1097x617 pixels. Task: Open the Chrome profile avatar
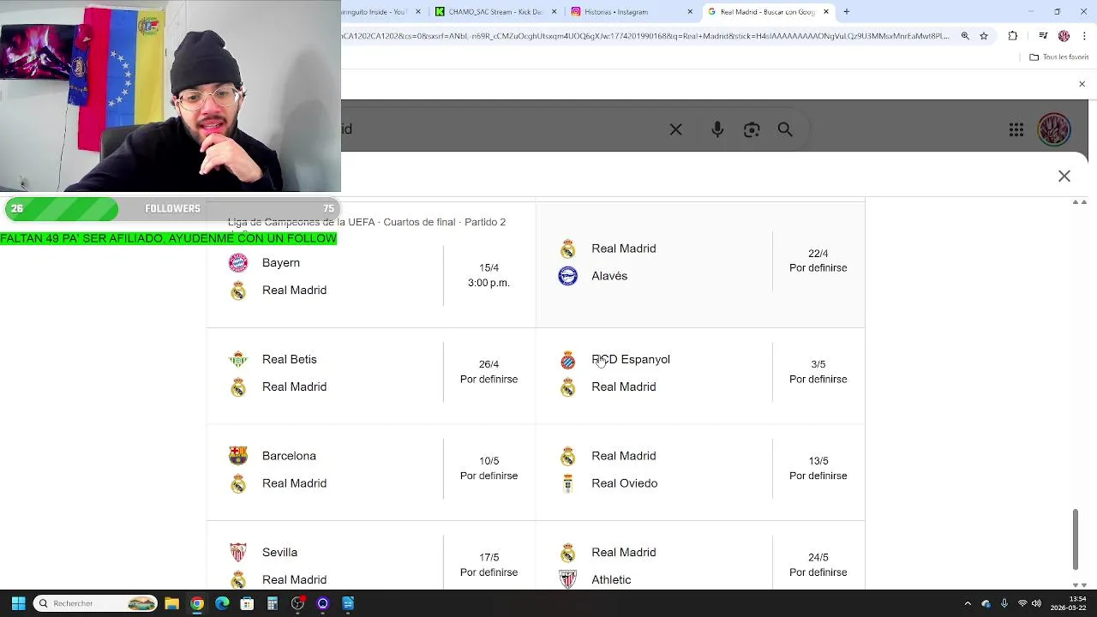coord(1064,36)
